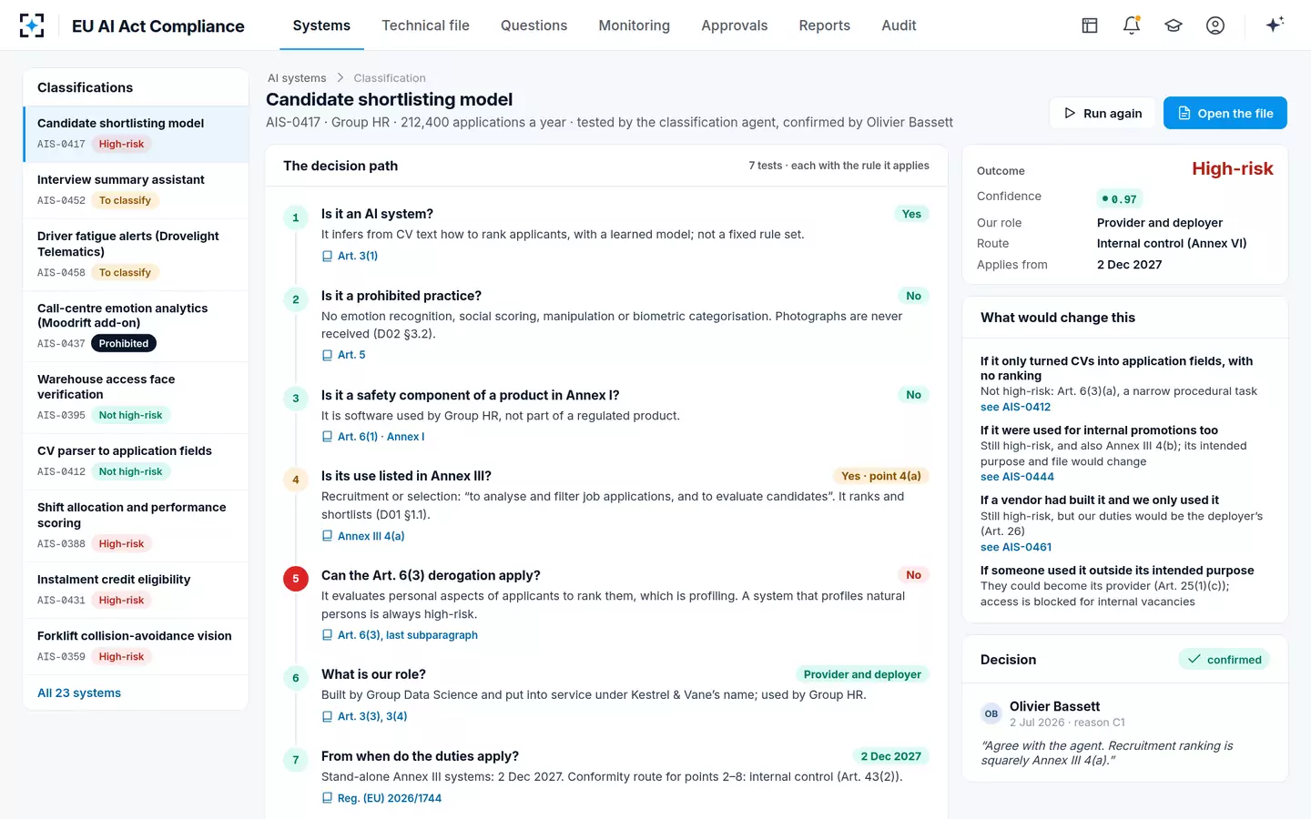
Task: Open Instalment credit eligibility system
Action: [x=136, y=590]
